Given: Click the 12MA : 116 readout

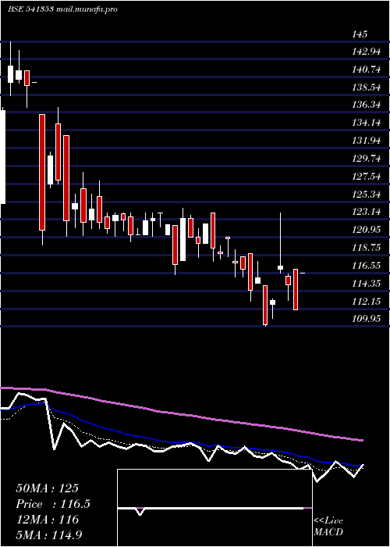Looking at the screenshot, I should point(47,520).
